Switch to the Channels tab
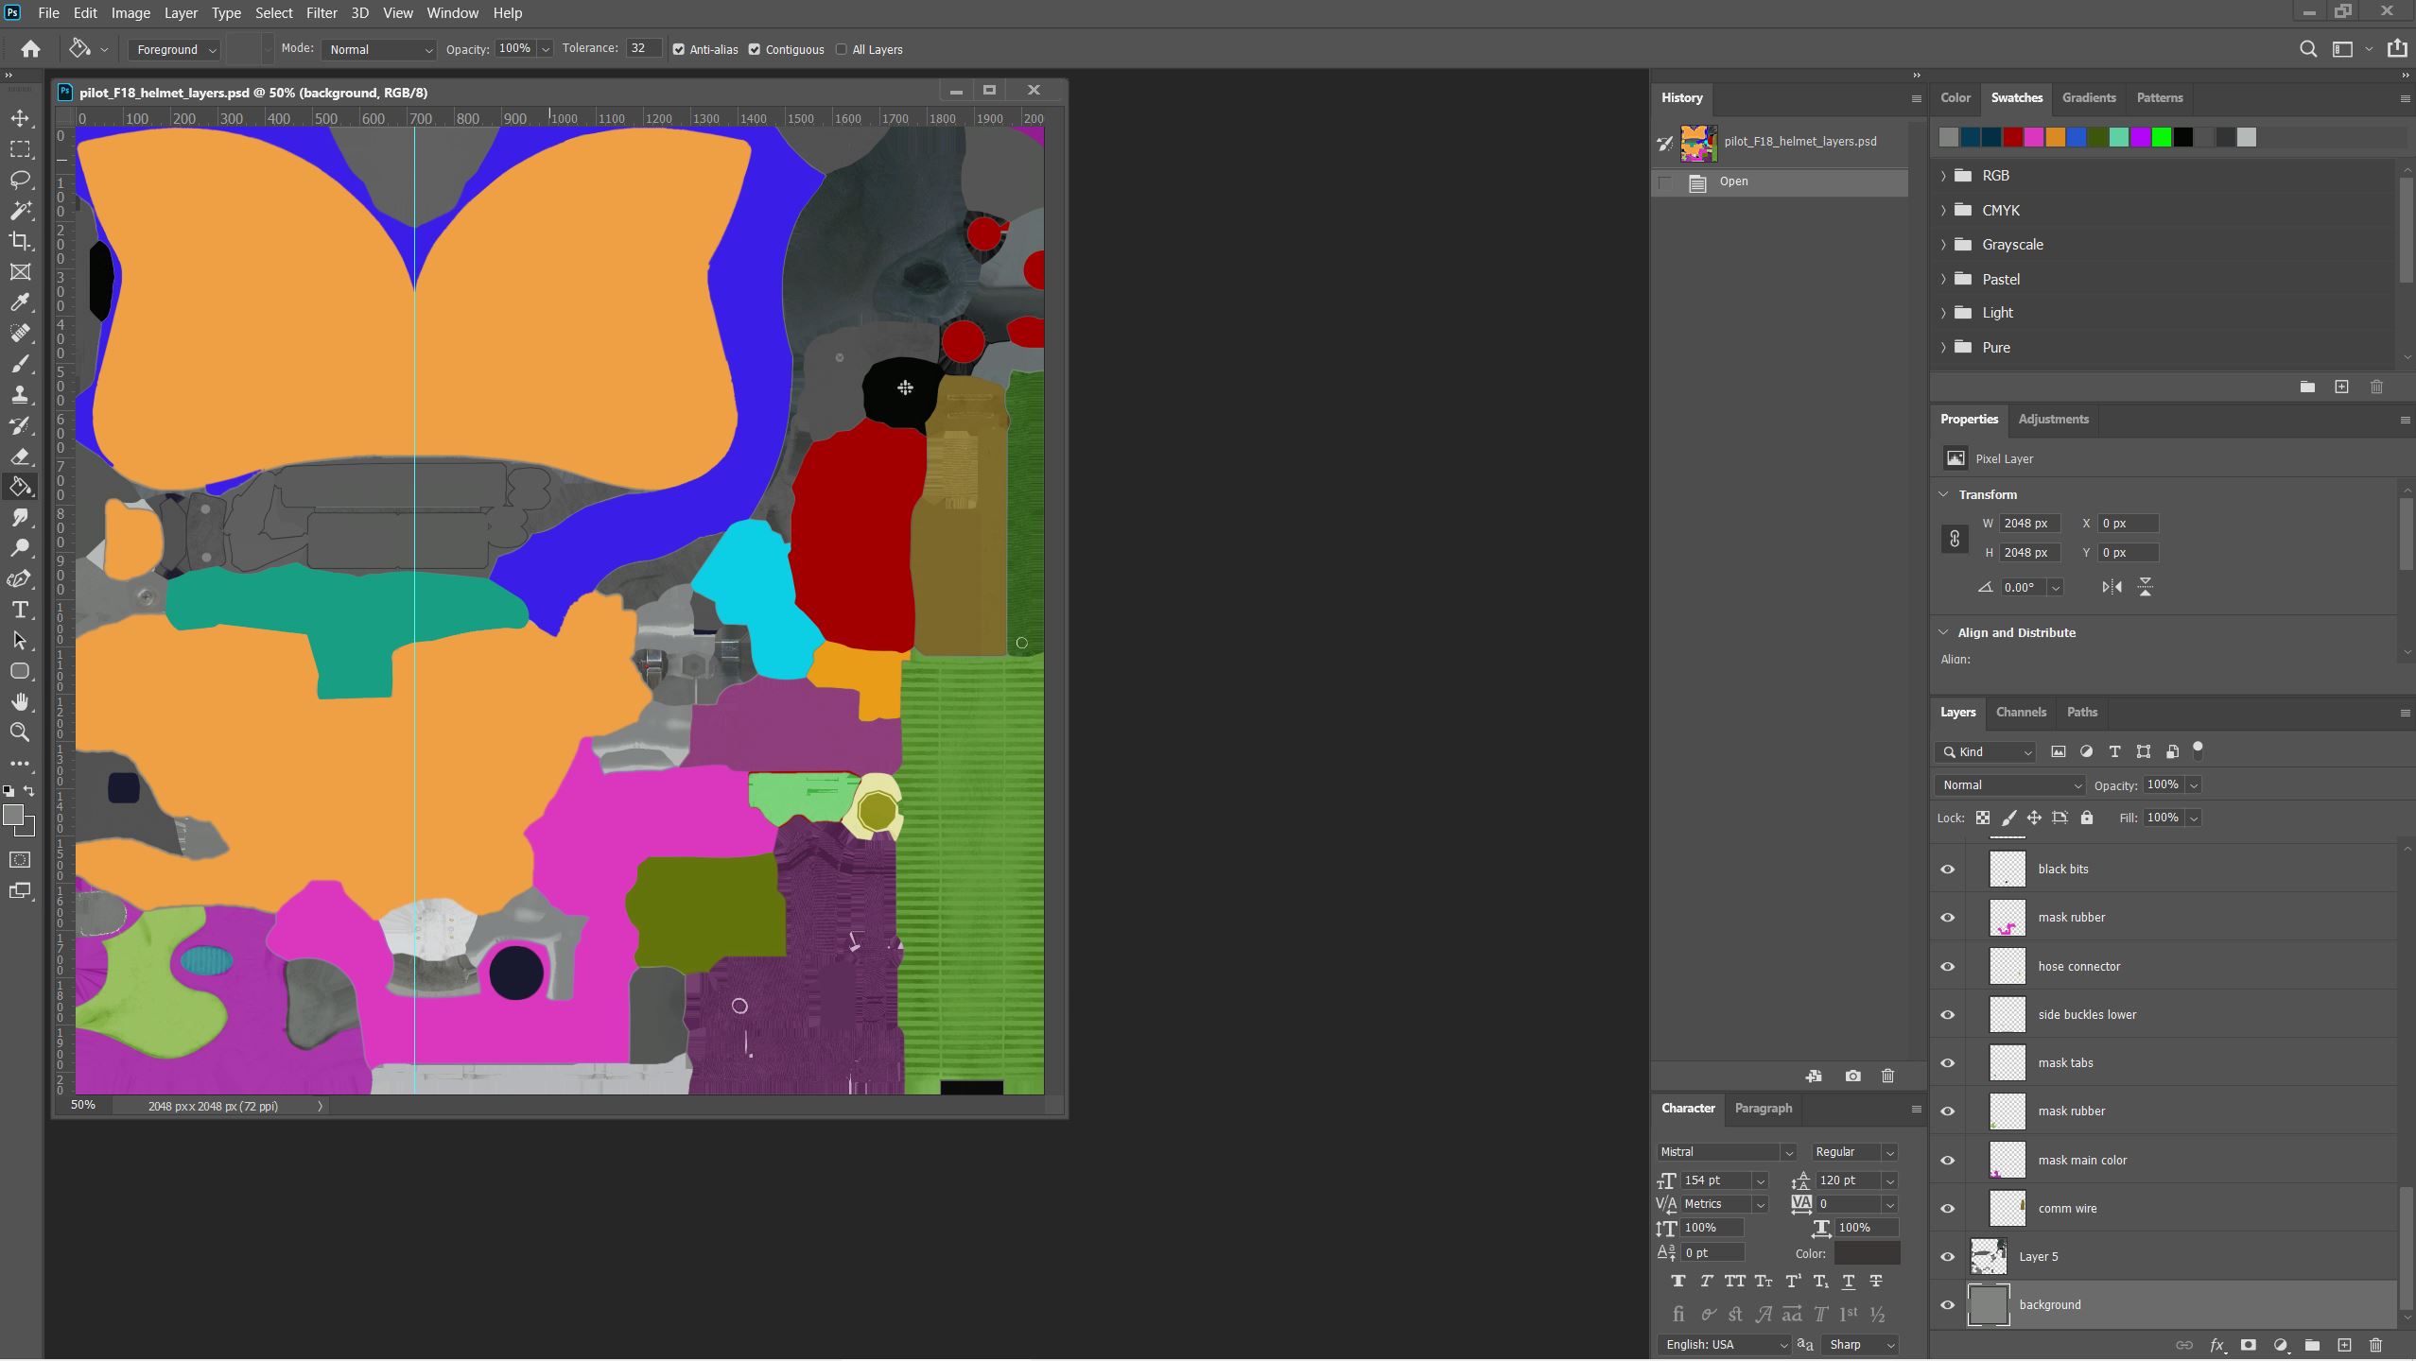Screen dimensions: 2416x1361 pyautogui.click(x=2021, y=713)
